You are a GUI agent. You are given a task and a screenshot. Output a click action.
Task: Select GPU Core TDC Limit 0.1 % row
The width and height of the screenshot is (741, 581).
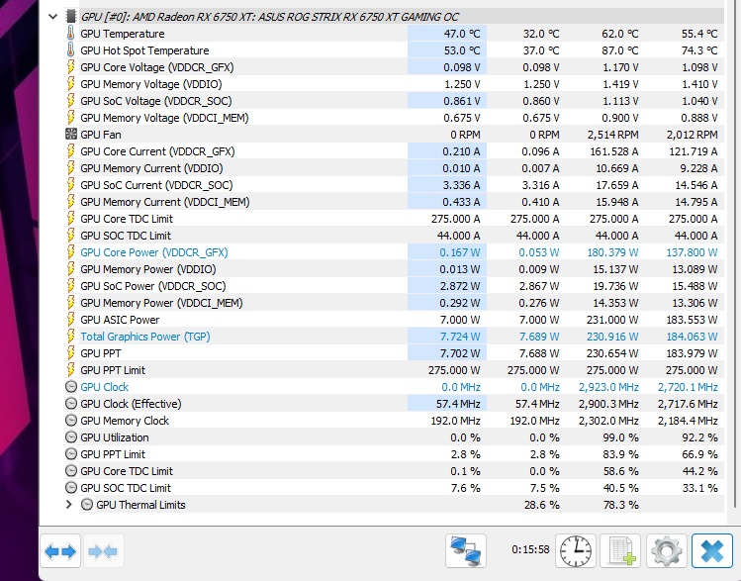coord(394,471)
